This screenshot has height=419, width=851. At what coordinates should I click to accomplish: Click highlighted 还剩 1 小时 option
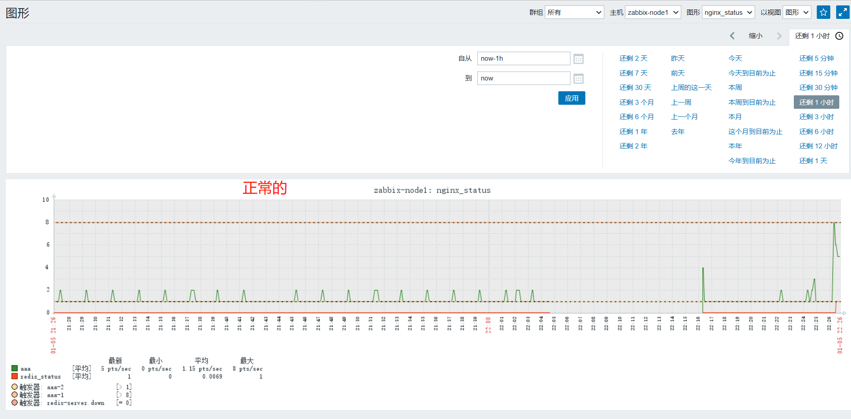point(816,102)
